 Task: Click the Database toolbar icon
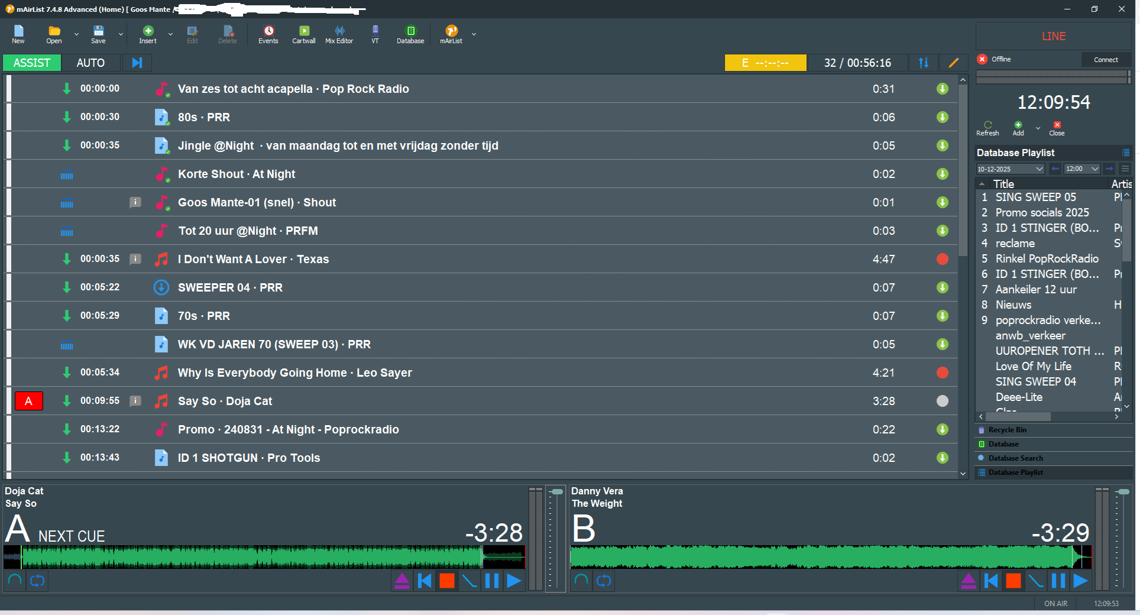(x=410, y=34)
